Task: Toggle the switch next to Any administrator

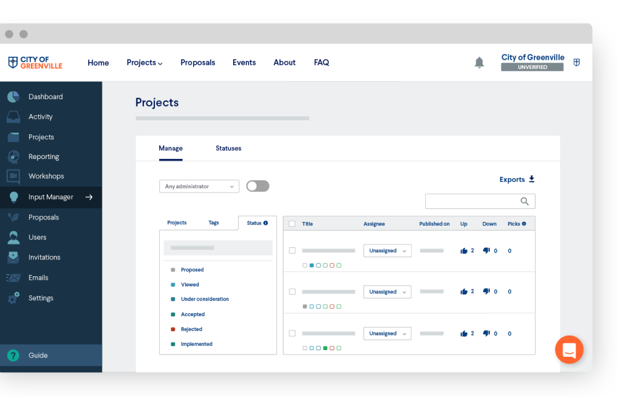Action: tap(258, 186)
